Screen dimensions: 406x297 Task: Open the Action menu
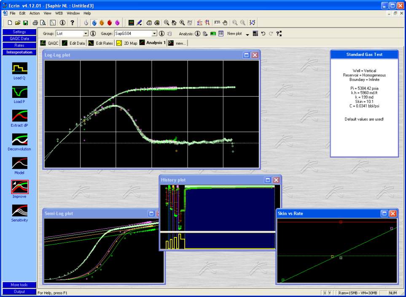click(34, 13)
